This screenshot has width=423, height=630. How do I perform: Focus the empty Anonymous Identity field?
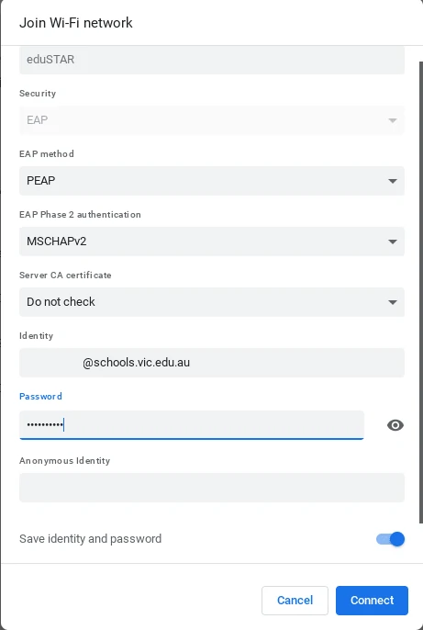212,488
